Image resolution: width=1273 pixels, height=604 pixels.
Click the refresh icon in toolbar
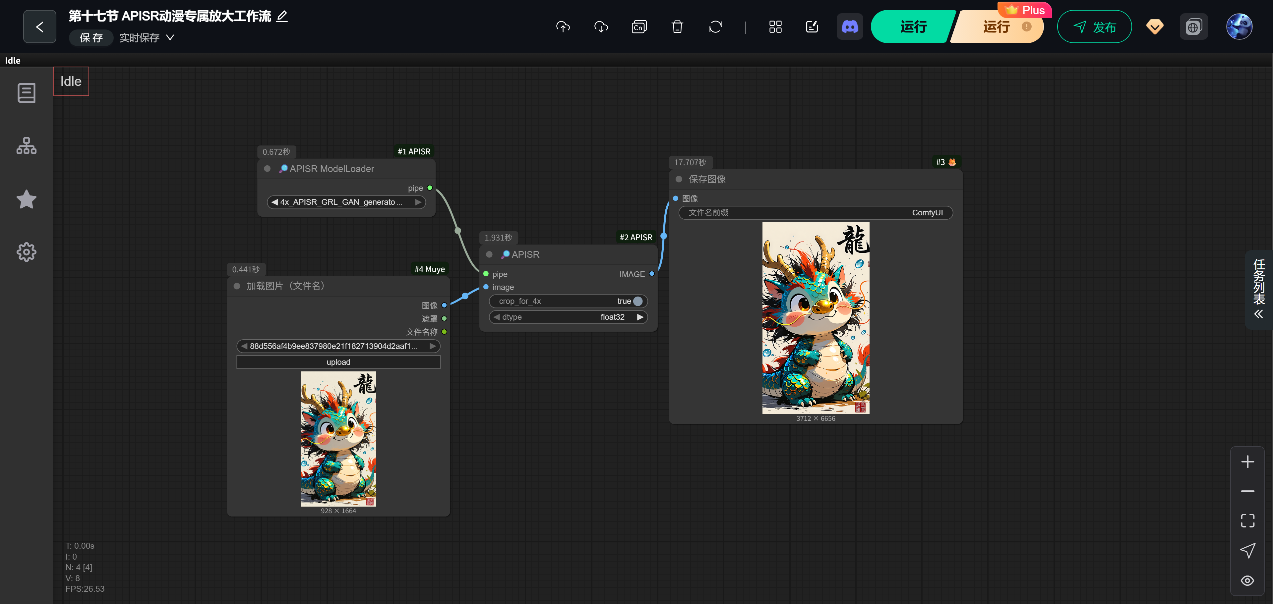click(x=715, y=27)
